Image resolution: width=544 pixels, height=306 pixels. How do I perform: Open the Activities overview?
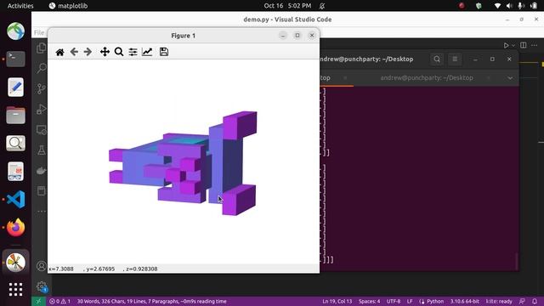pos(20,6)
